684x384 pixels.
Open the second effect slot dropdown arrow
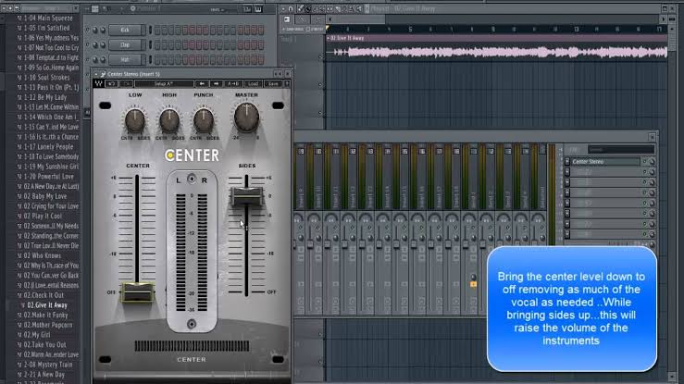567,172
